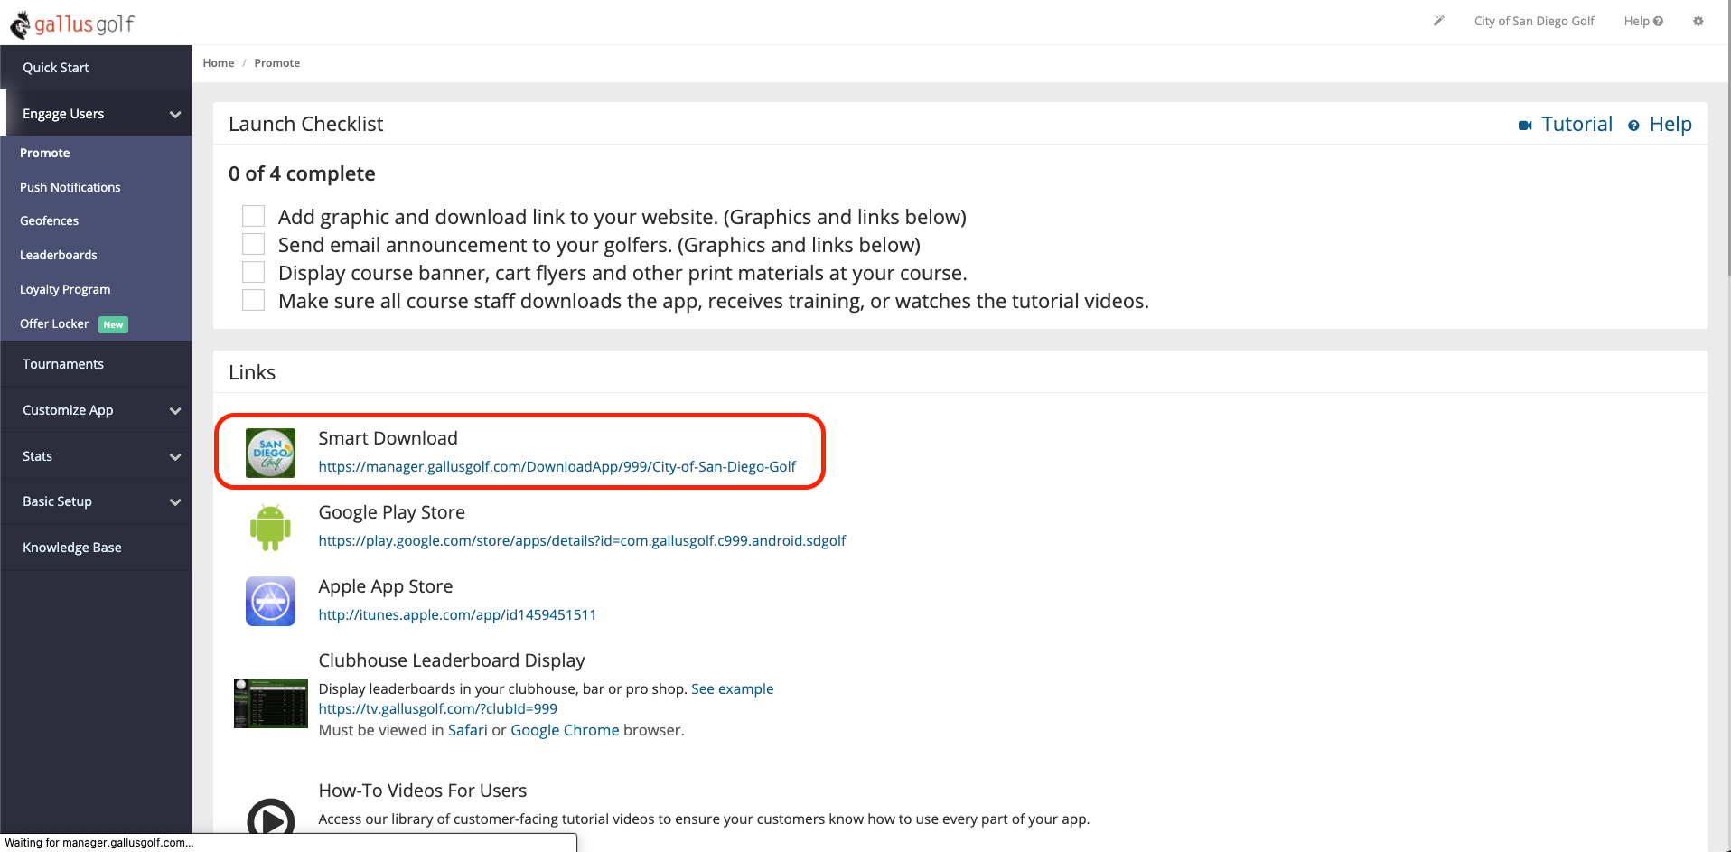Click the 'Launch Checklist' heading

coord(305,125)
